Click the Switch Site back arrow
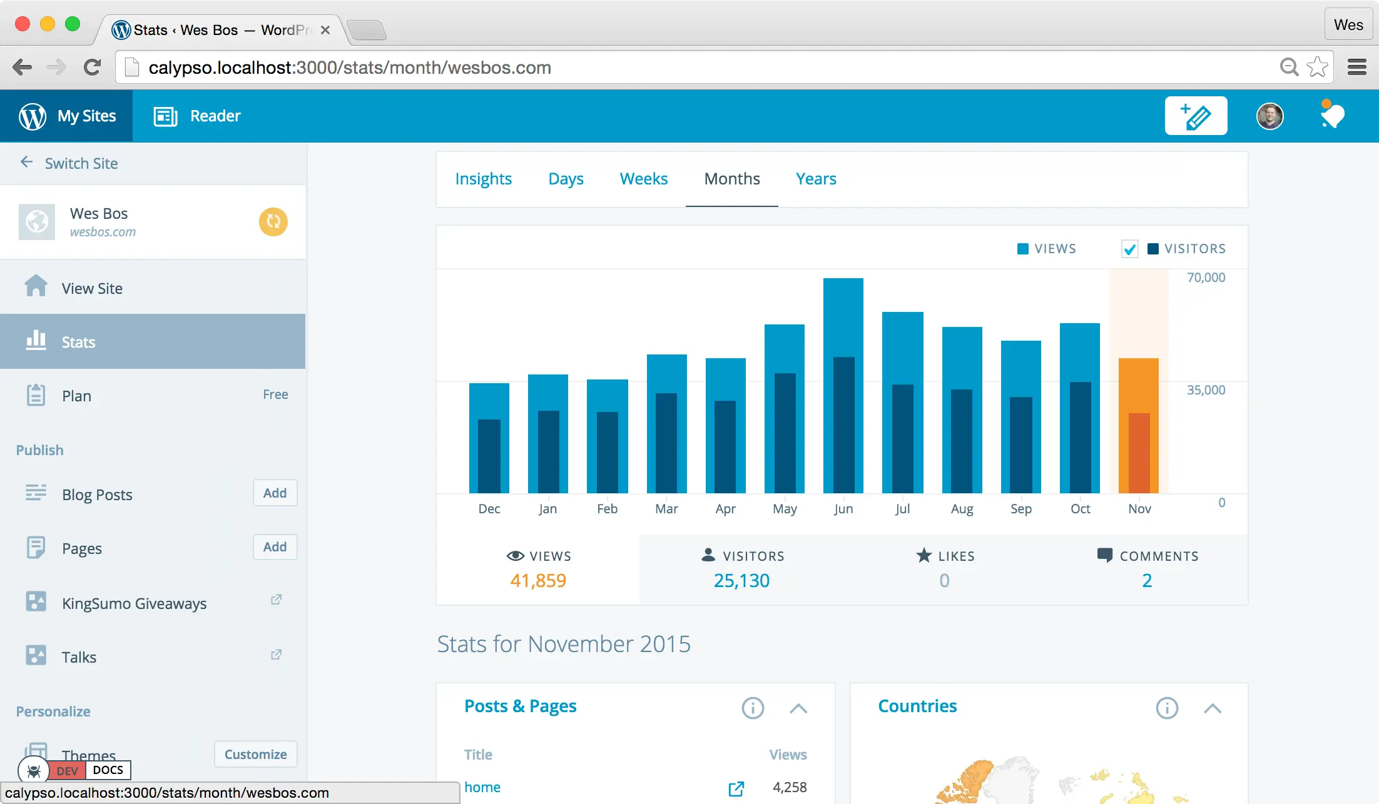 (26, 163)
